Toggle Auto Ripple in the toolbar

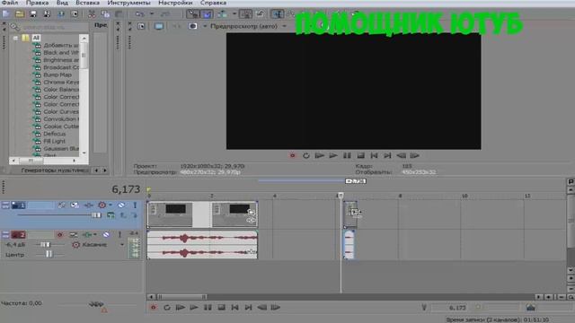pos(222,14)
